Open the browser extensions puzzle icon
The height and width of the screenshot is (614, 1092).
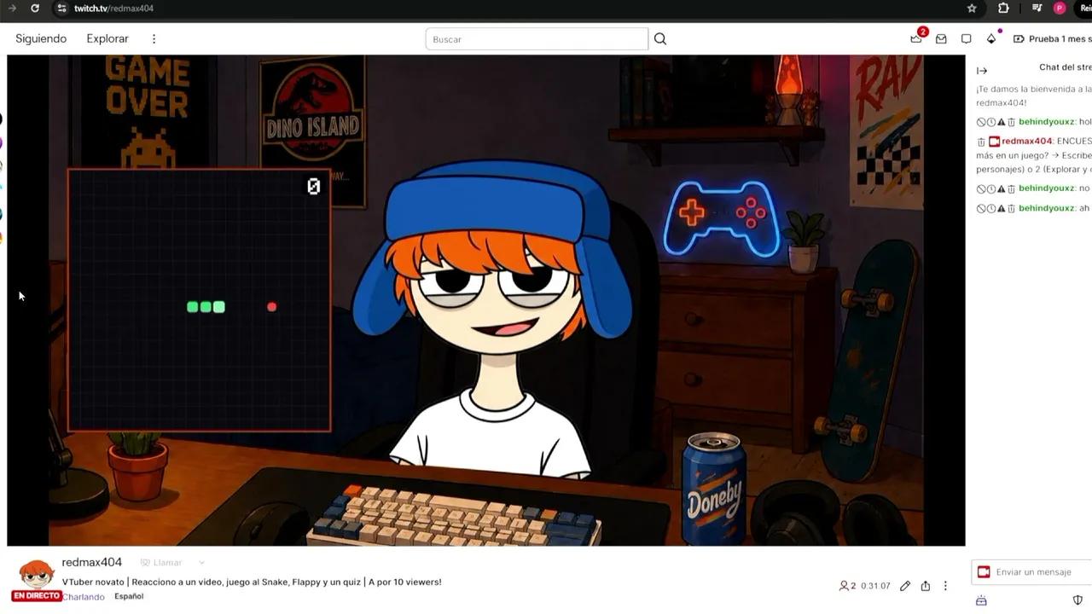click(x=1003, y=9)
